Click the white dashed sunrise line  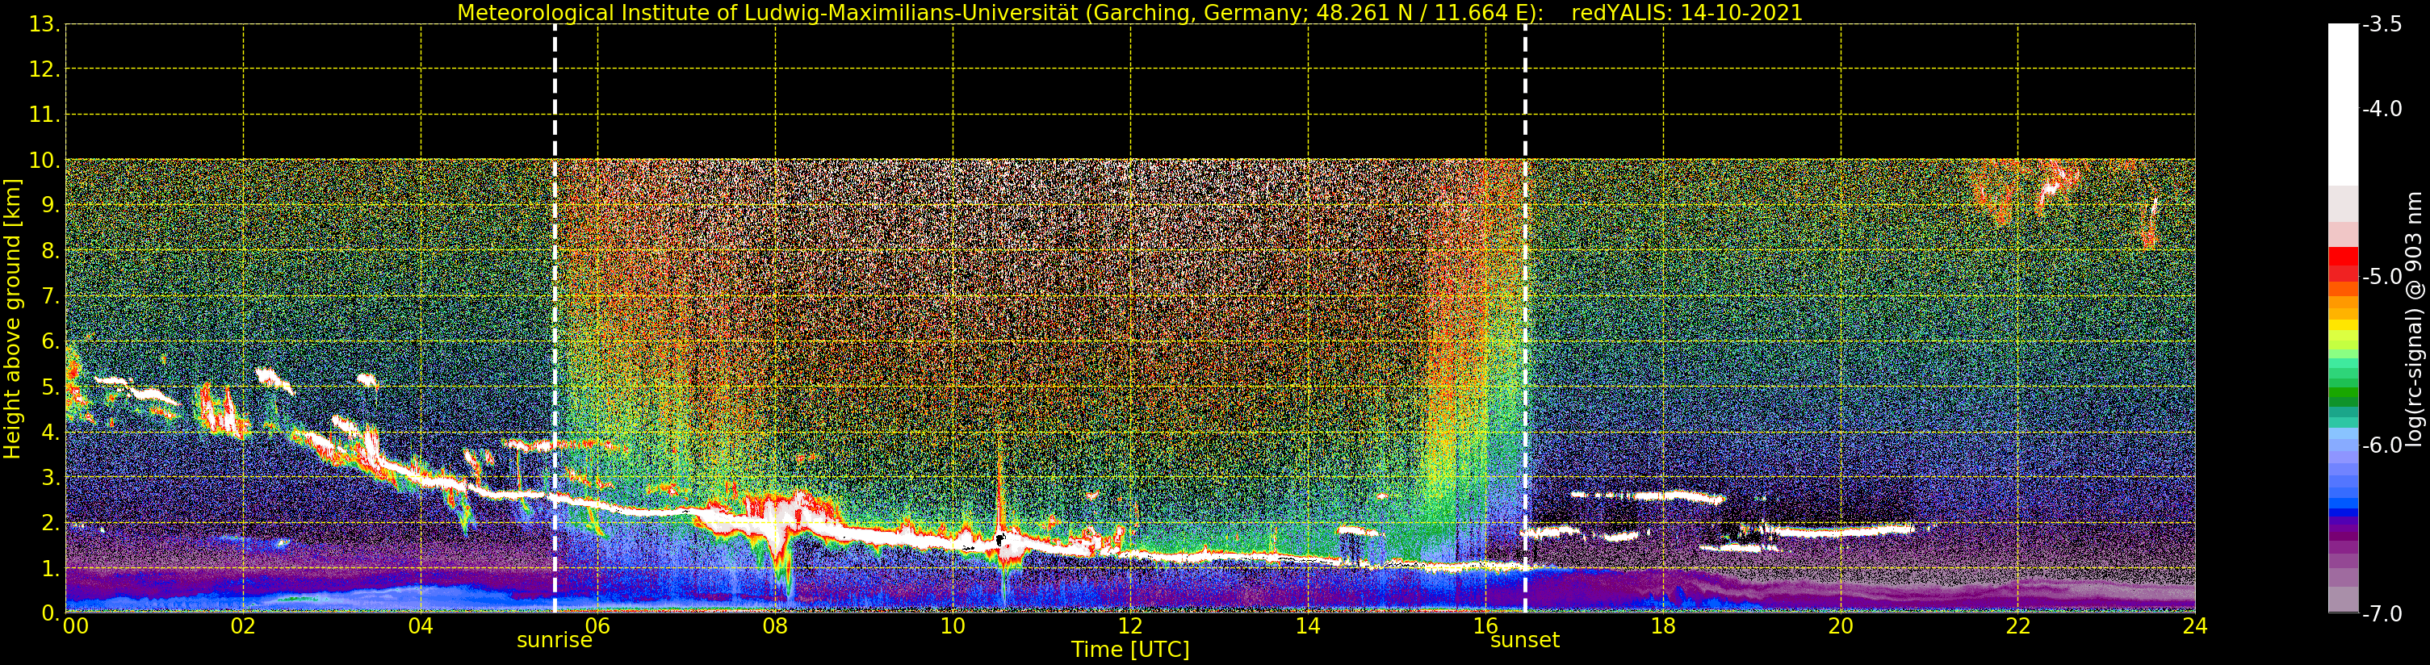point(555,318)
